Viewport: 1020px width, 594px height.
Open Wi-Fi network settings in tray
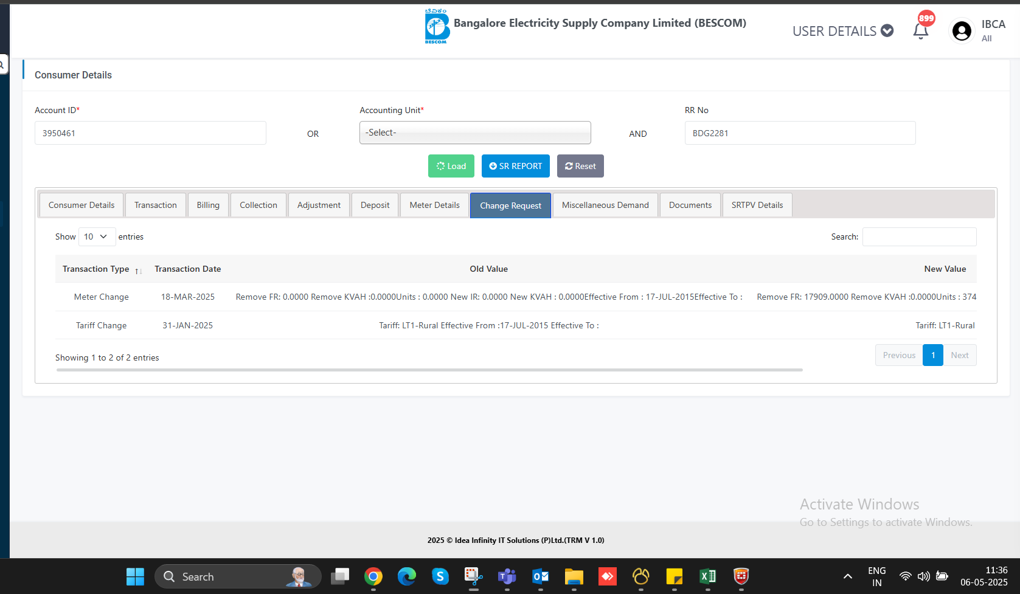pos(906,576)
